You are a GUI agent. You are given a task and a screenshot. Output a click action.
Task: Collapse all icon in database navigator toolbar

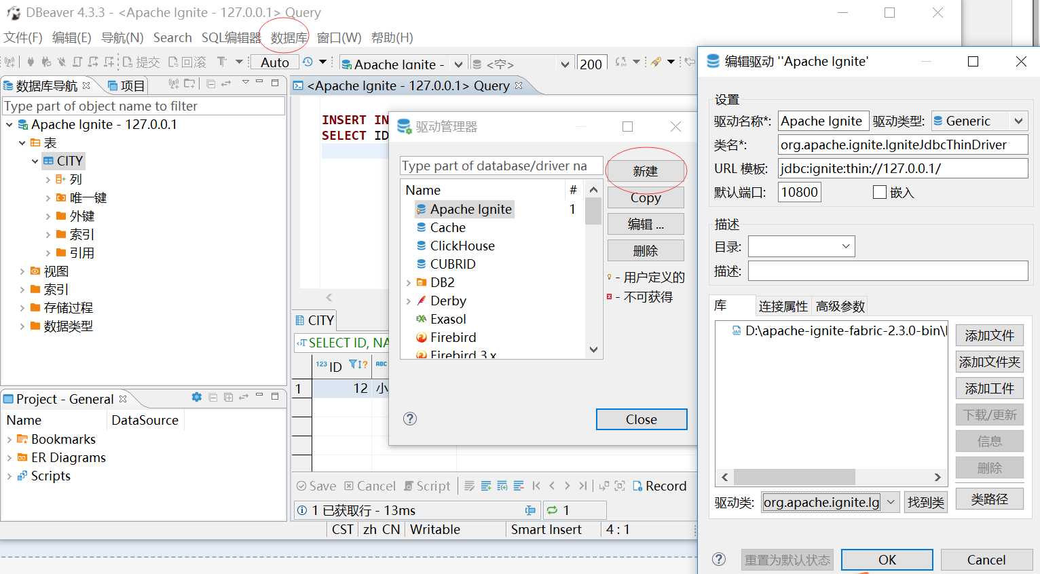pos(211,84)
